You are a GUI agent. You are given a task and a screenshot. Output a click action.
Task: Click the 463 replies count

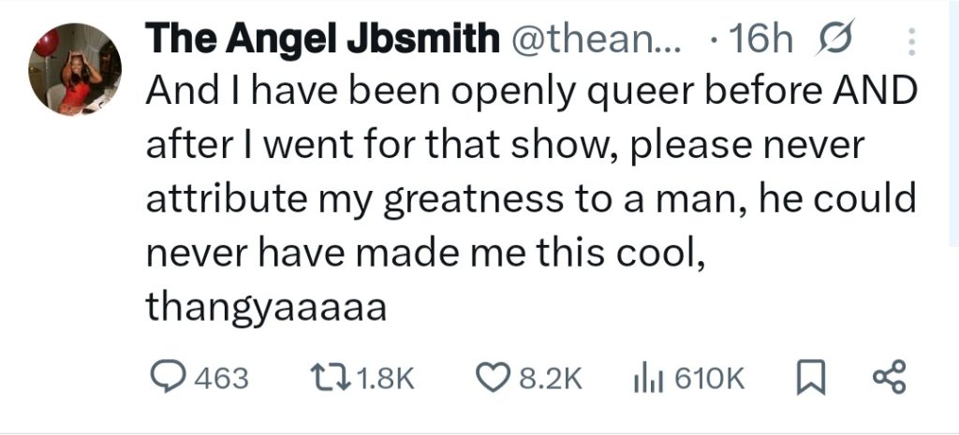point(221,378)
